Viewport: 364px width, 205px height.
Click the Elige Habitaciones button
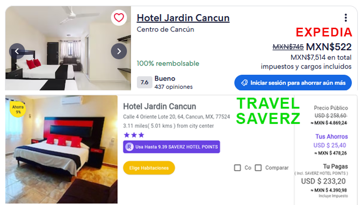(x=149, y=168)
